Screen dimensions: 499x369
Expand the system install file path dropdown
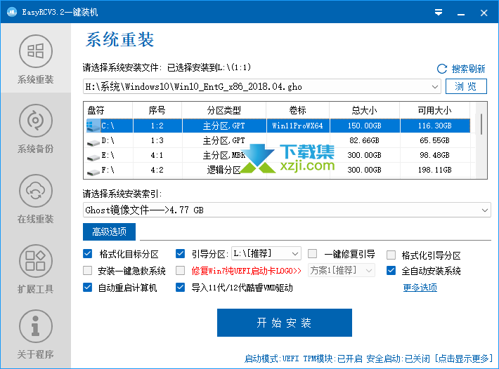[x=435, y=87]
